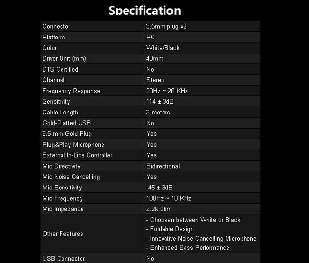The width and height of the screenshot is (309, 263).
Task: Click the DTS Certified label
Action: (x=61, y=69)
